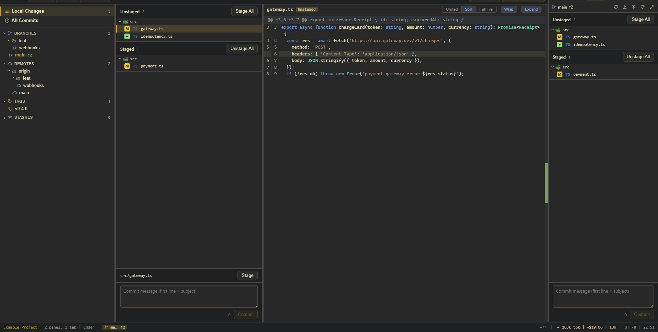Viewport: 658px width, 332px height.
Task: Click Commit button in right panel
Action: 642,315
